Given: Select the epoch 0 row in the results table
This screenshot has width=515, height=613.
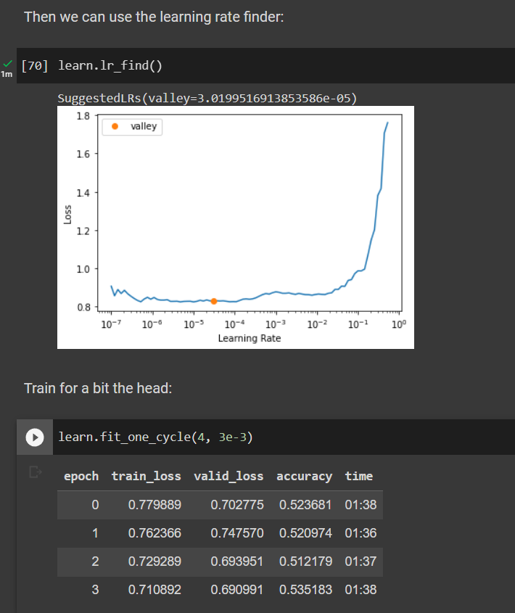Looking at the screenshot, I should click(x=218, y=505).
